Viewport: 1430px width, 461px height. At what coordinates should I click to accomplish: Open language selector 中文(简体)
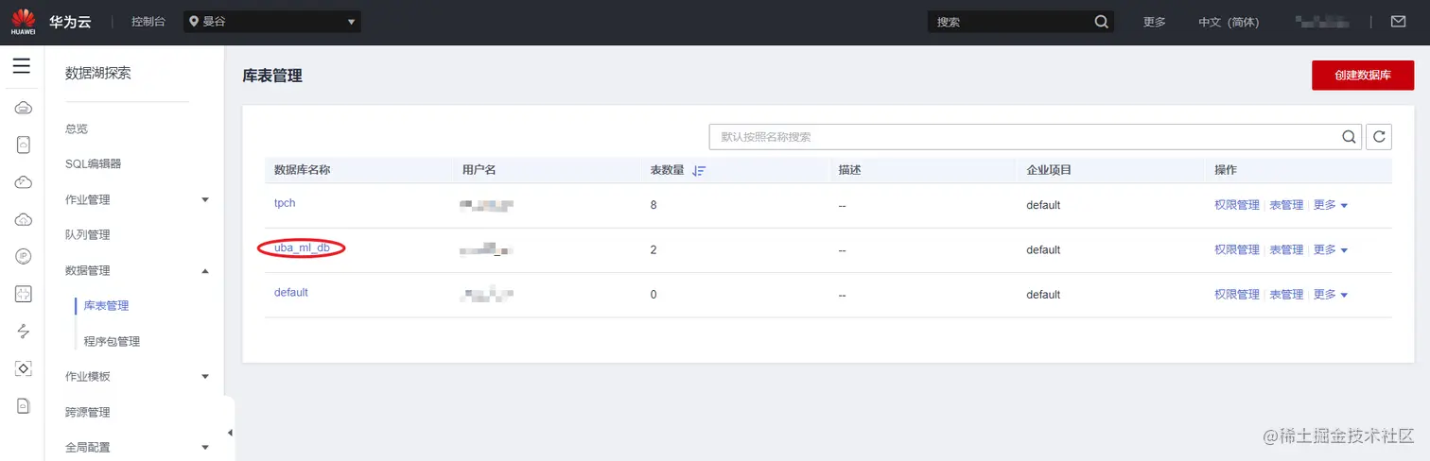pos(1229,22)
